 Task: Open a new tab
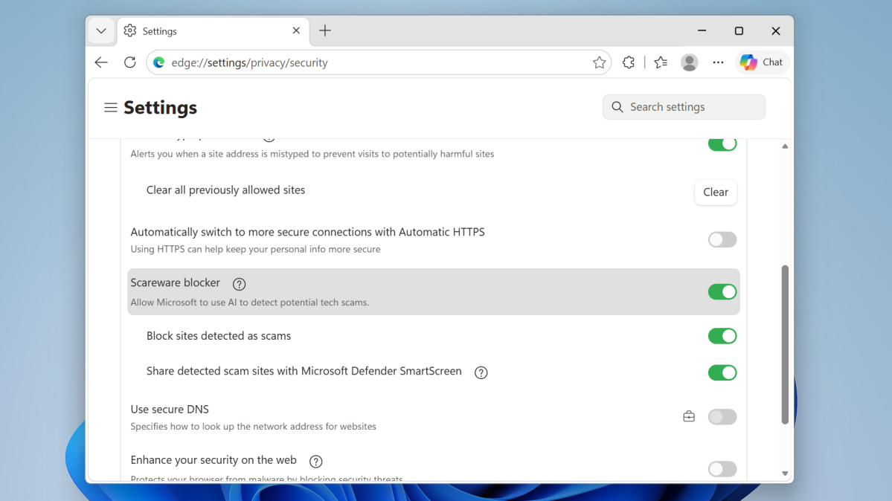[325, 30]
